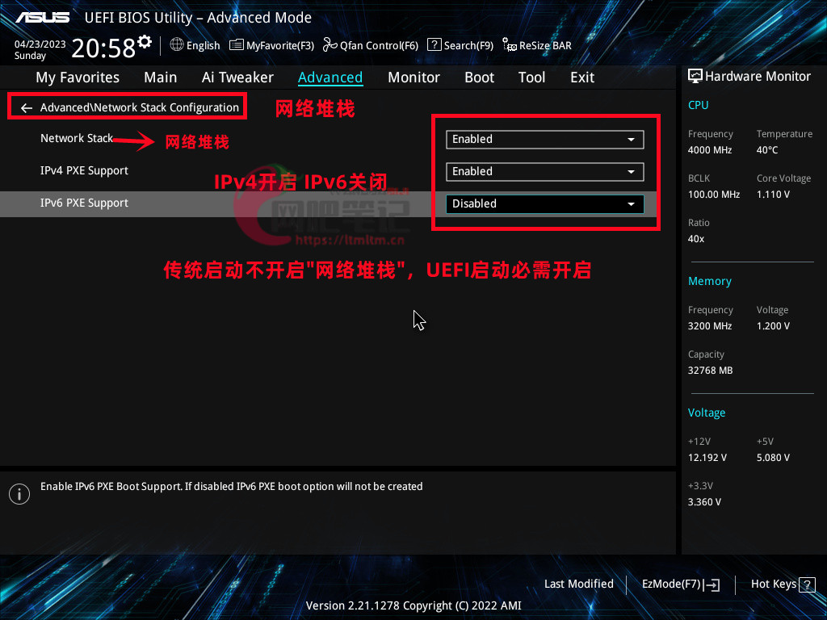Click the 1.200 V memory voltage value

point(773,326)
